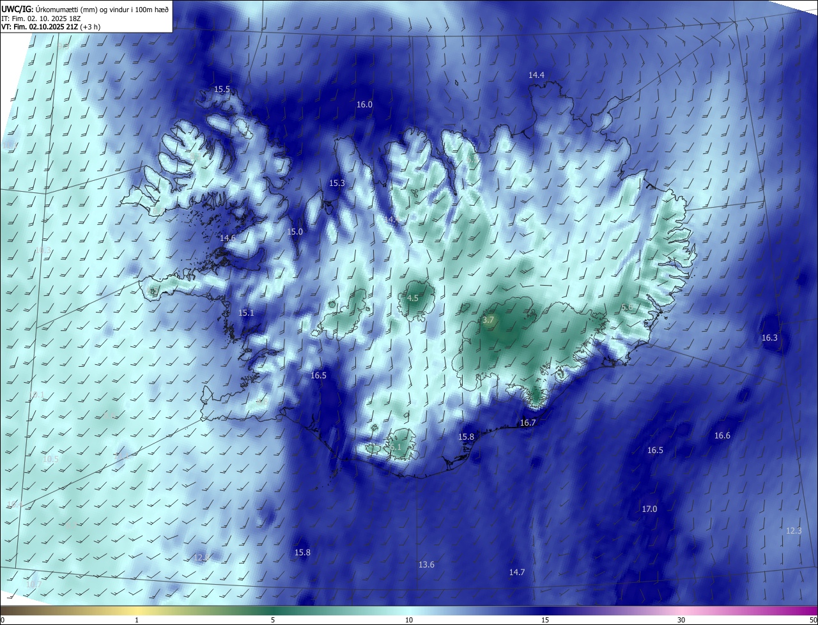Click the 15.0 value label

295,232
